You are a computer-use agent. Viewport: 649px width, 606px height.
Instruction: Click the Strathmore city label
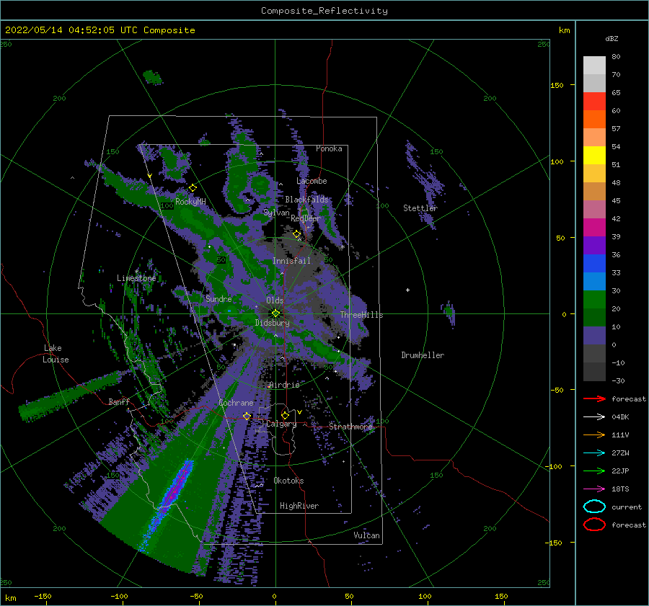350,426
